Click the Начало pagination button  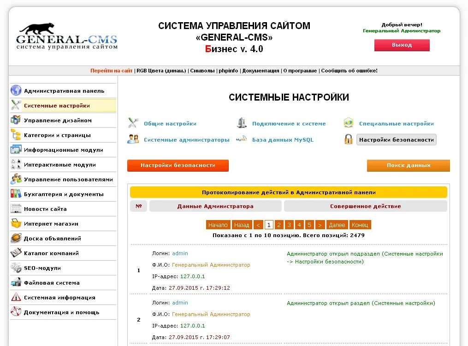[x=218, y=225]
